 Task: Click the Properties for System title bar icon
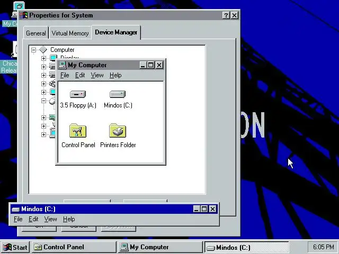(x=23, y=15)
